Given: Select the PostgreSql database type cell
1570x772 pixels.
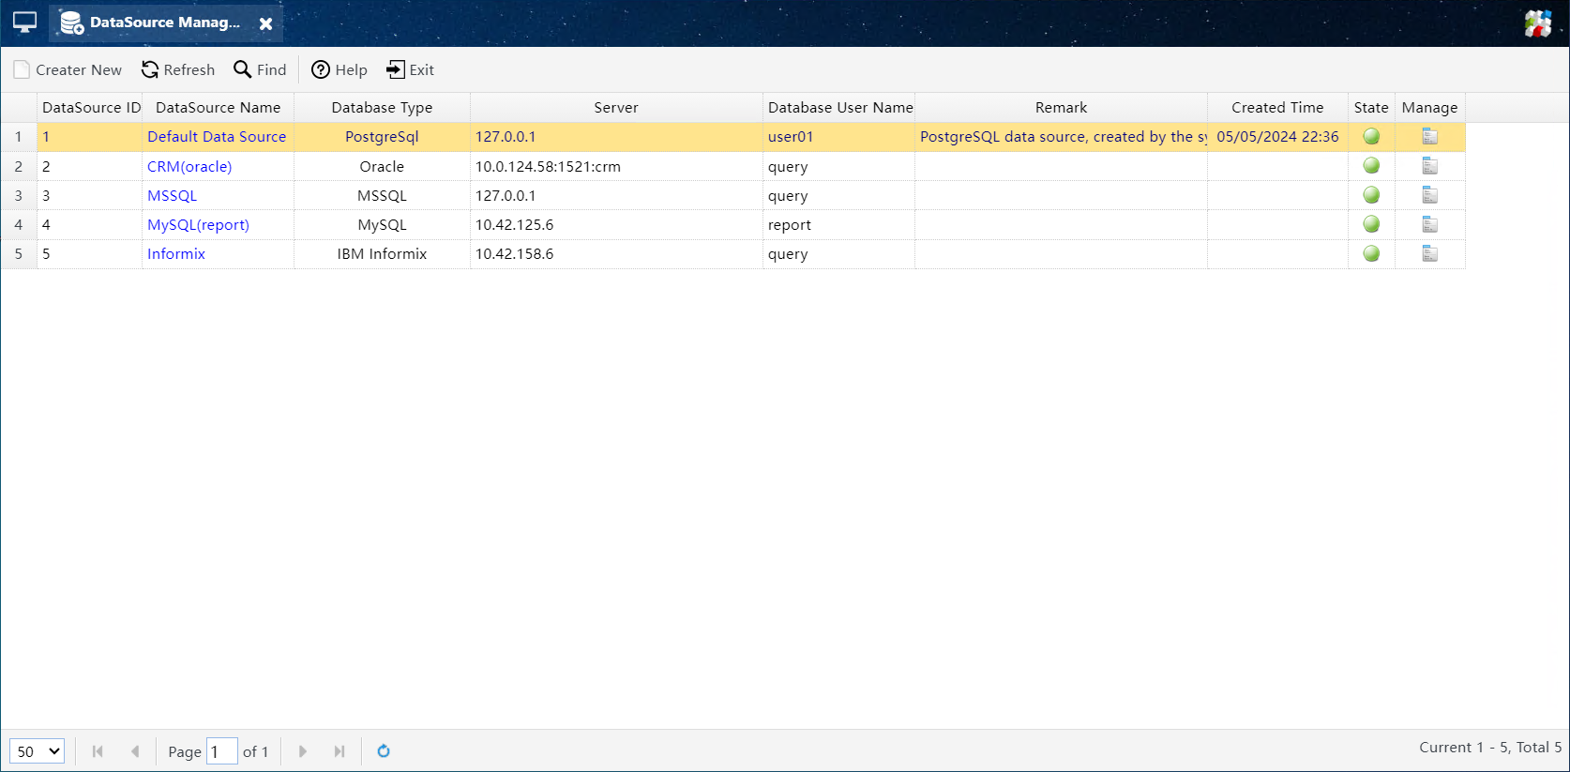Looking at the screenshot, I should tap(382, 137).
